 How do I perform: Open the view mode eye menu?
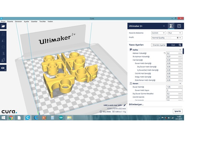click(3, 68)
